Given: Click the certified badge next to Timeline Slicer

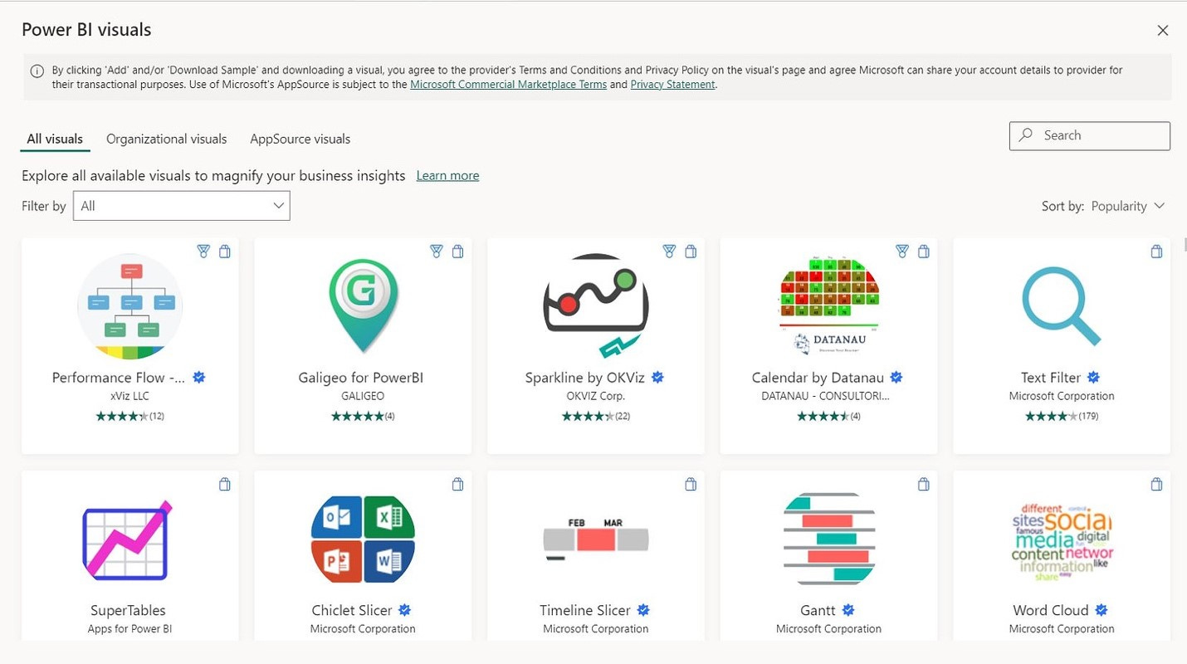Looking at the screenshot, I should point(643,610).
